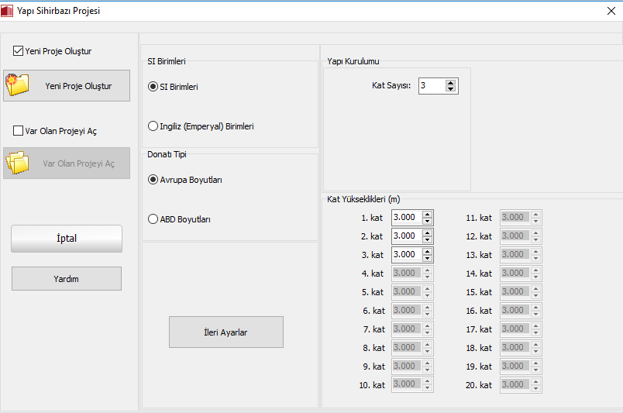Check the Var Olan Projeyi Aç checkbox

tap(19, 131)
